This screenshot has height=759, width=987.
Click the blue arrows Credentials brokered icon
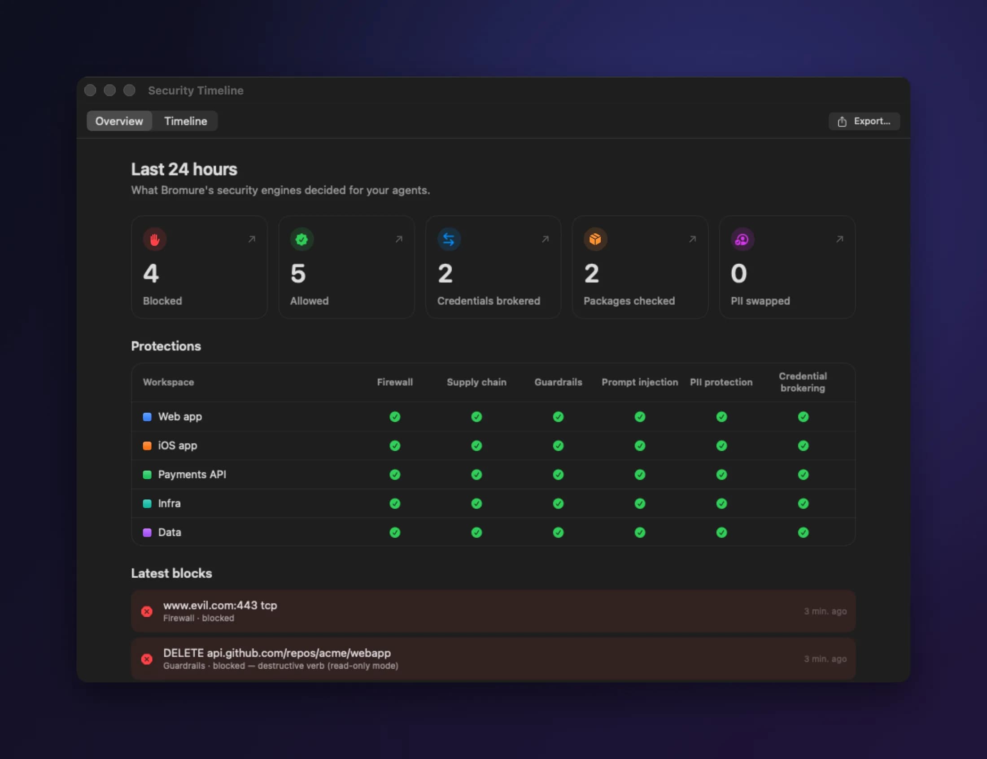449,239
